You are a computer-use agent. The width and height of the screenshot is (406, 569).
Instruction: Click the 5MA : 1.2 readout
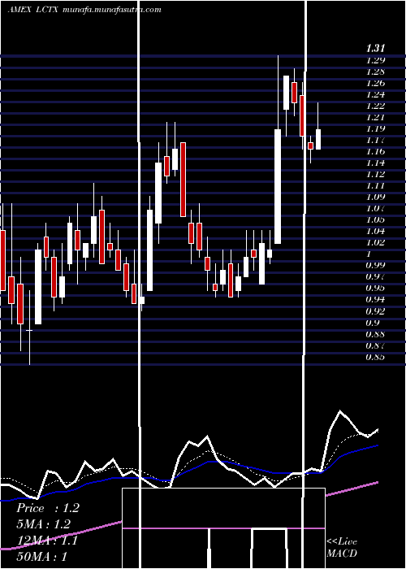(x=44, y=524)
